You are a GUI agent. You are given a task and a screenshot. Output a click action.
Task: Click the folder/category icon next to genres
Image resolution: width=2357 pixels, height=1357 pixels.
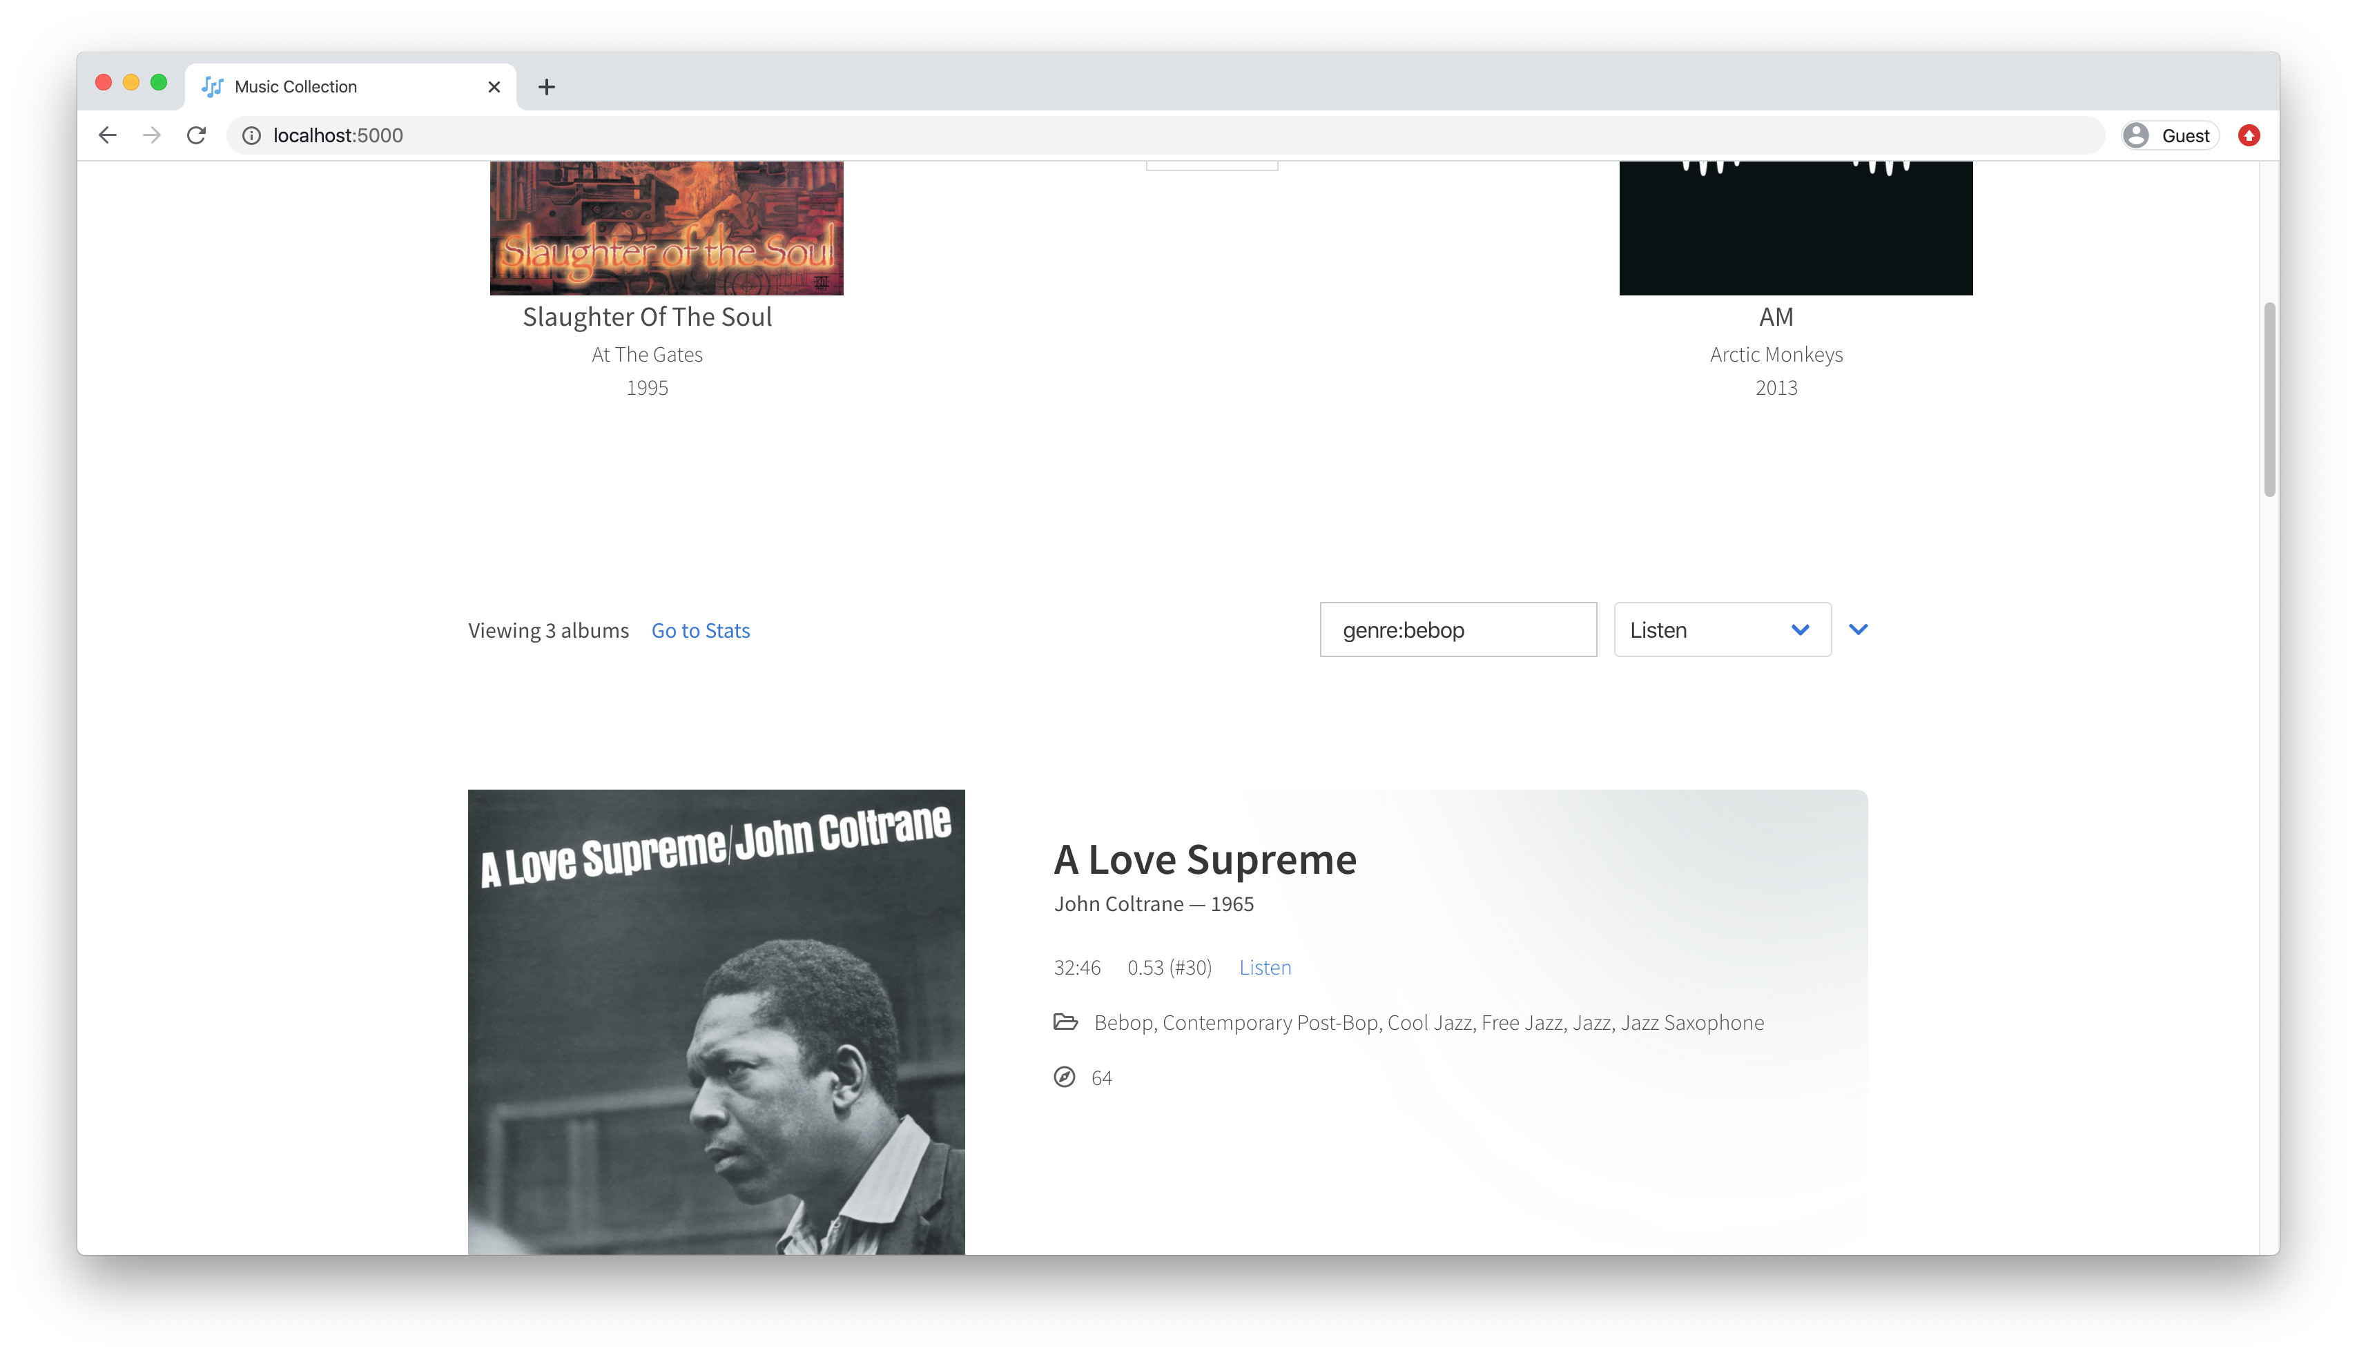pyautogui.click(x=1064, y=1022)
